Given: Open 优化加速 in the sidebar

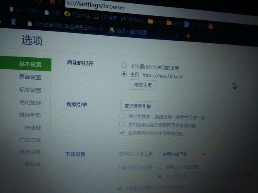Looking at the screenshot, I should coord(30,103).
